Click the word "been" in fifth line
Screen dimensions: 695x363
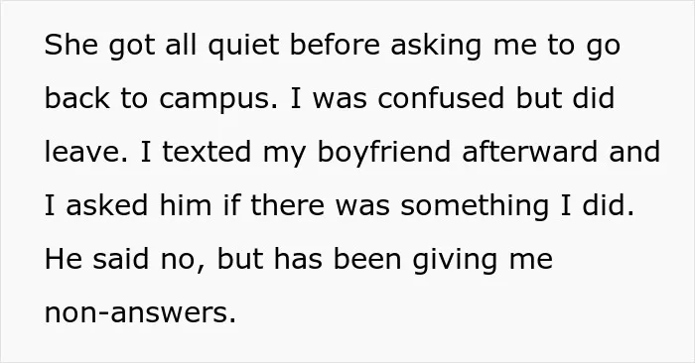367,259
